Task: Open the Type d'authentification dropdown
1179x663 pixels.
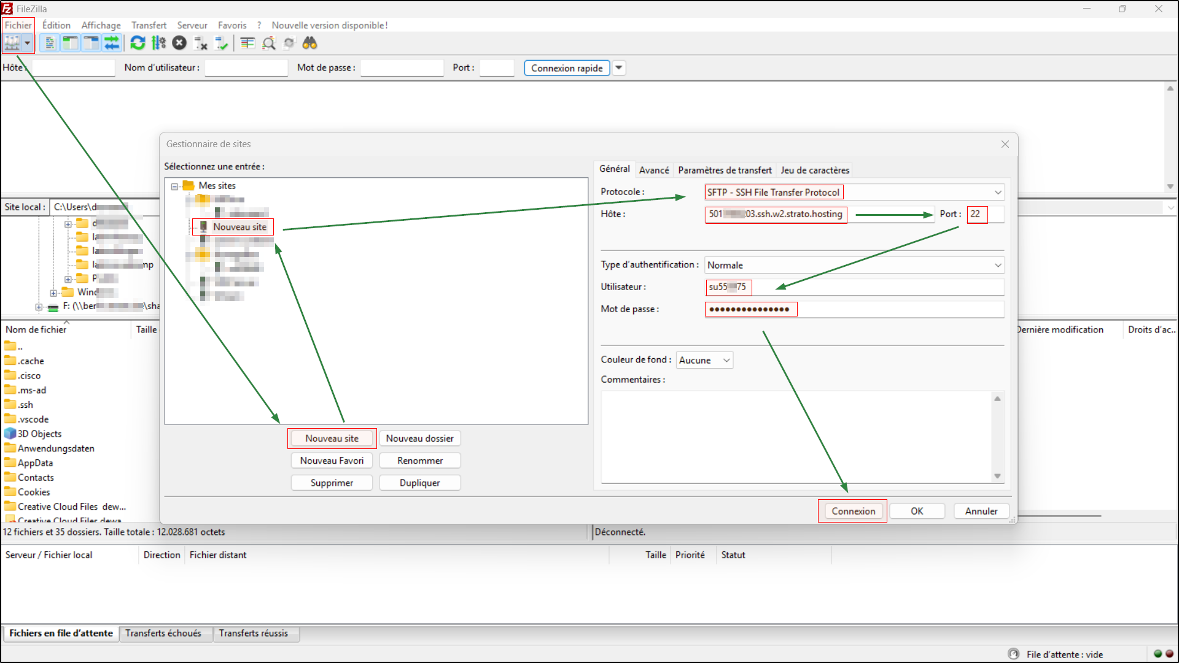Action: click(x=998, y=265)
